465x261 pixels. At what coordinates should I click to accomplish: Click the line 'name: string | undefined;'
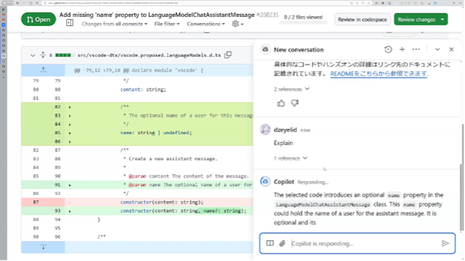[156, 133]
